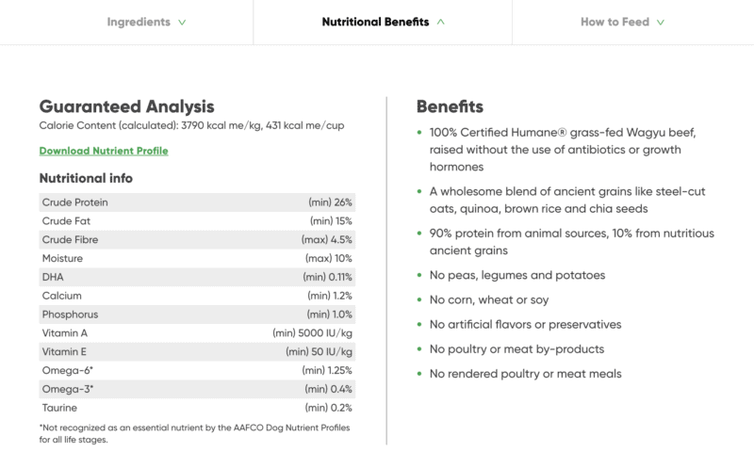Select the How to Feed tab label
The image size is (754, 468).
tap(615, 22)
